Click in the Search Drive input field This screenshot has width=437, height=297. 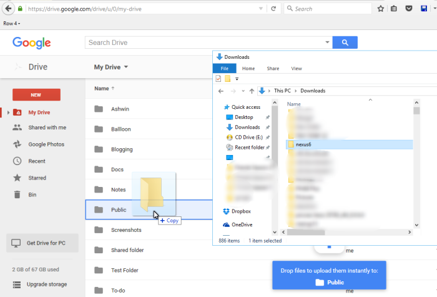click(x=205, y=43)
